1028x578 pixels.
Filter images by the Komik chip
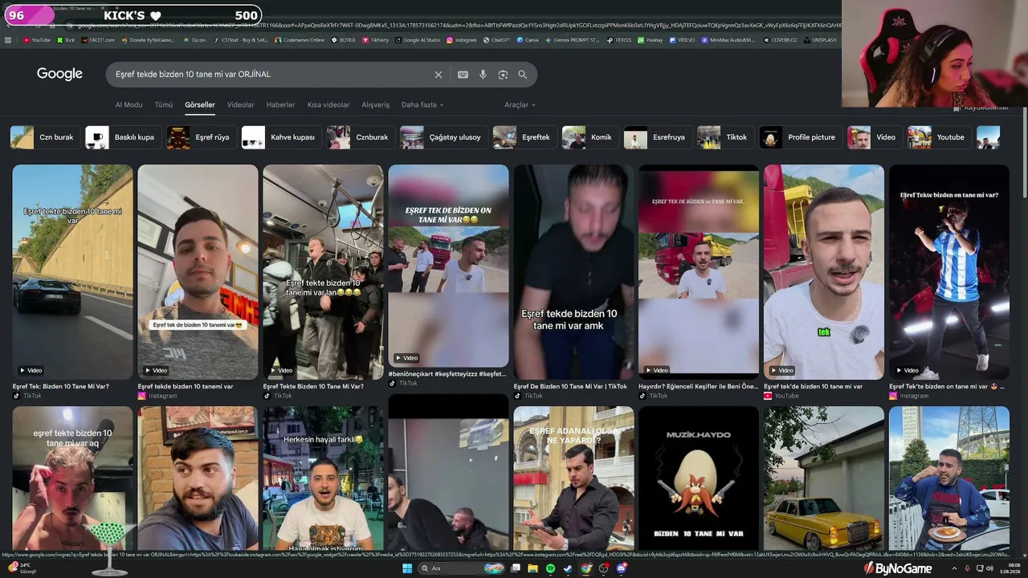coord(590,137)
